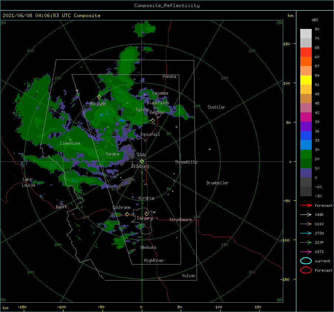Click the Sylvan label on the map
The width and height of the screenshot is (334, 312).
[x=142, y=109]
